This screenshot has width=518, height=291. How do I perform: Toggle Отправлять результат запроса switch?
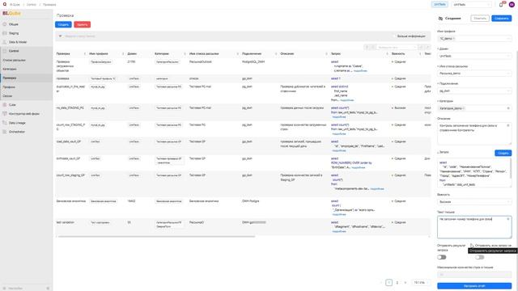point(442,257)
